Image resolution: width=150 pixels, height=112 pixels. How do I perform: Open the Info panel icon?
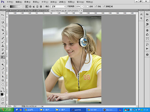[x=147, y=55]
